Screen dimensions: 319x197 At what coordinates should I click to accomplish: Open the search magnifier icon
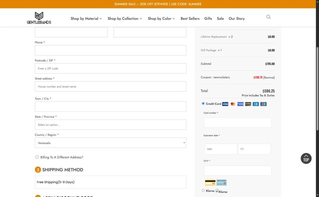pyautogui.click(x=268, y=17)
